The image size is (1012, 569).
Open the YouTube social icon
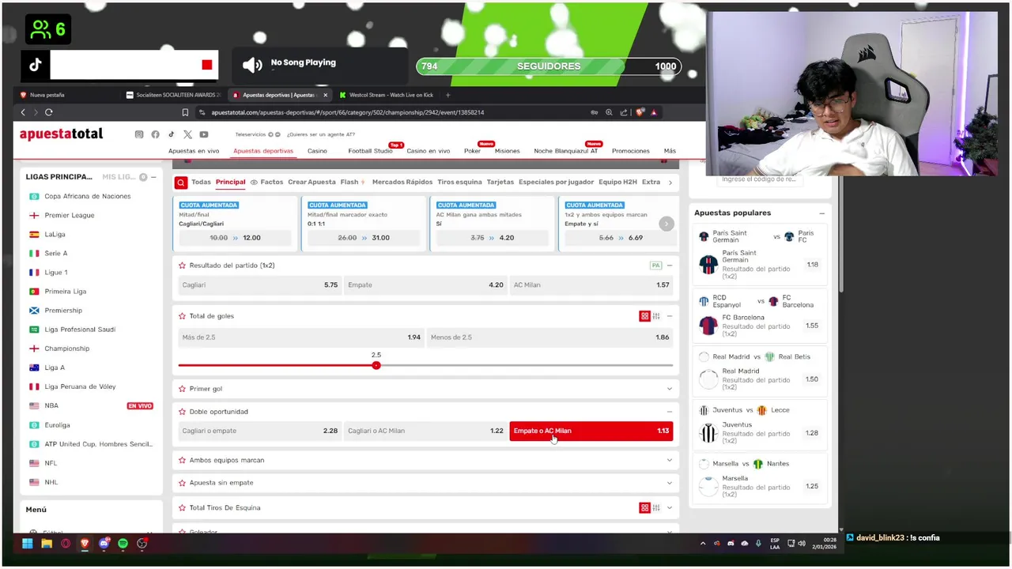point(204,134)
